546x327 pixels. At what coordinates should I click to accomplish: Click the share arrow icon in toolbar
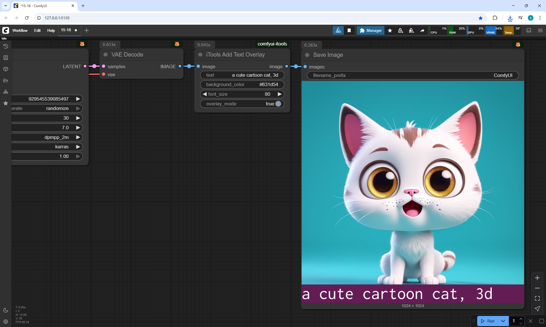click(x=422, y=30)
